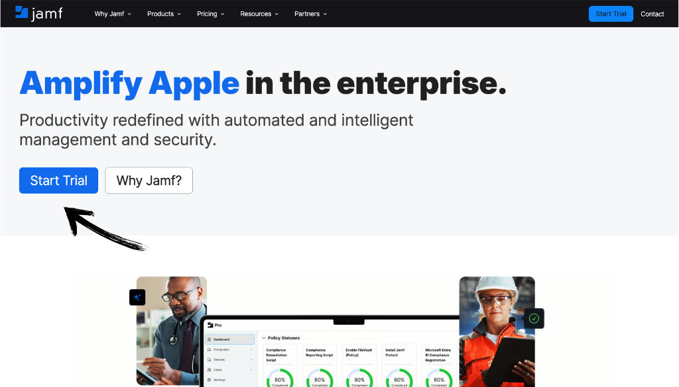Select the Dashboard icon in the Pro sidebar
Image resolution: width=679 pixels, height=387 pixels.
(209, 339)
